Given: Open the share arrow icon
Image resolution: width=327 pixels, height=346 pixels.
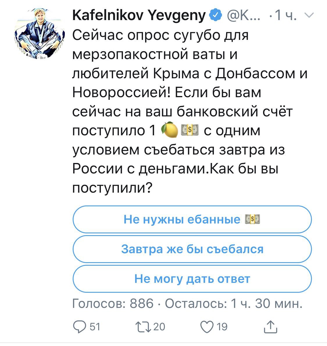Looking at the screenshot, I should (271, 326).
